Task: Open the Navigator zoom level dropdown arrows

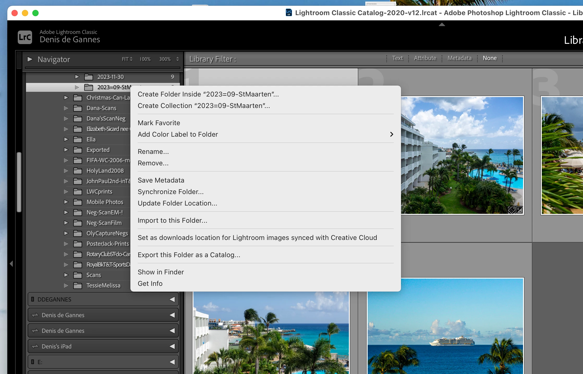Action: pos(178,59)
